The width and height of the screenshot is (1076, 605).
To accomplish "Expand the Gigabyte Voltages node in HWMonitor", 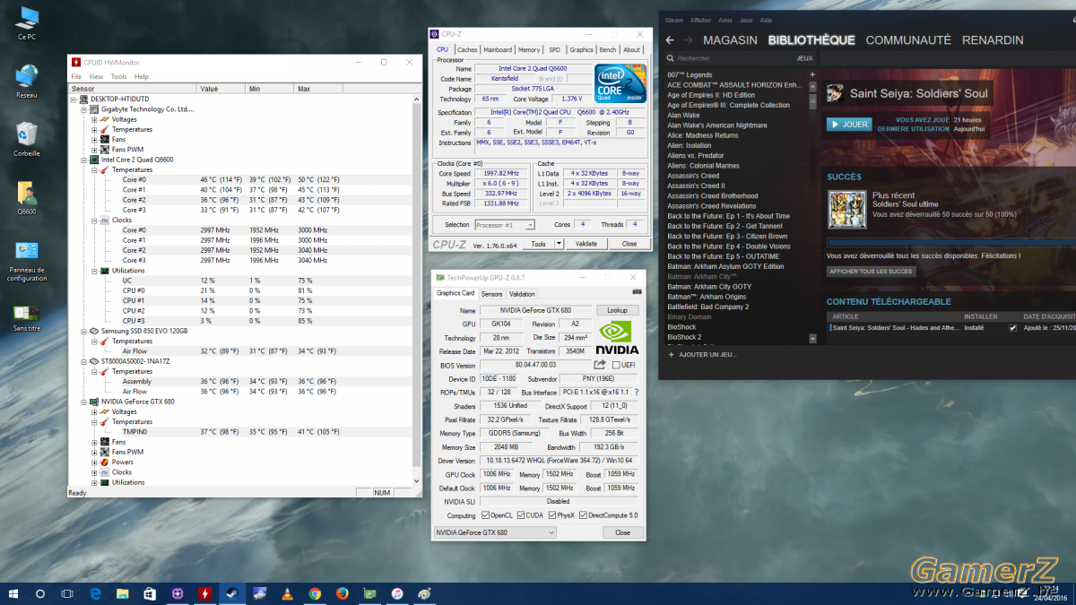I will point(94,119).
